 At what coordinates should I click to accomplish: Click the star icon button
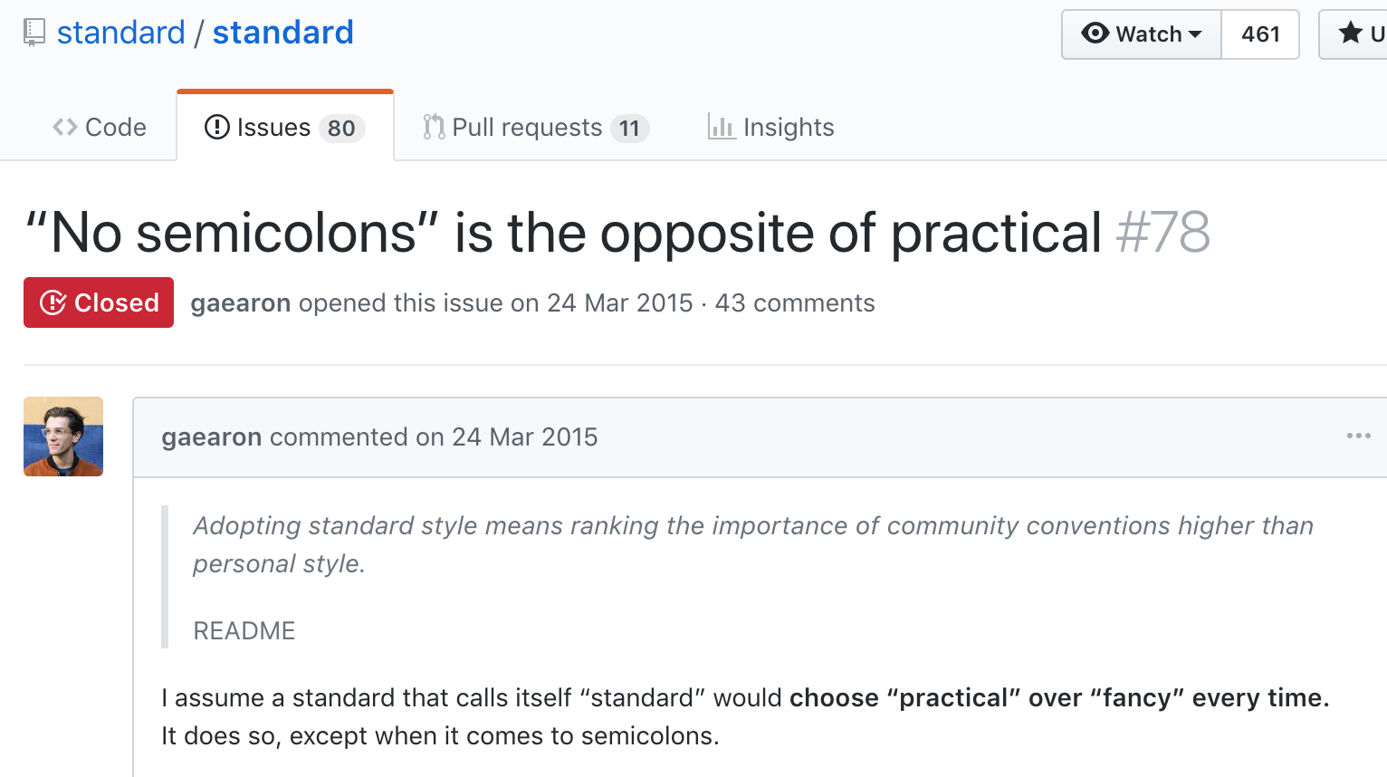pos(1353,34)
